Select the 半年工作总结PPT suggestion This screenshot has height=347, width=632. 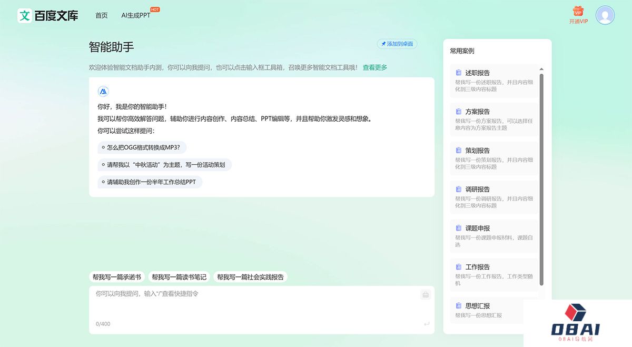coord(150,182)
